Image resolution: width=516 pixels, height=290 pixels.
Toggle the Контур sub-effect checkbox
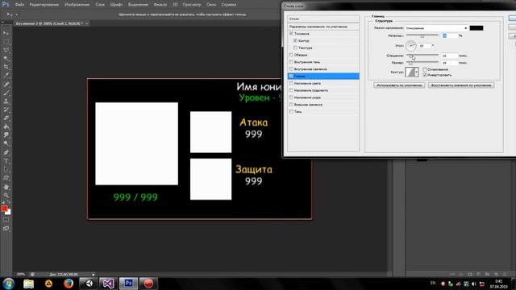coord(295,40)
